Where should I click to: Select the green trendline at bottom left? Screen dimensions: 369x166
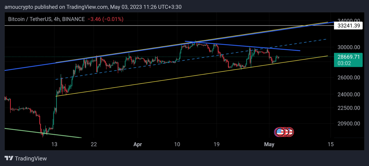click(43, 133)
